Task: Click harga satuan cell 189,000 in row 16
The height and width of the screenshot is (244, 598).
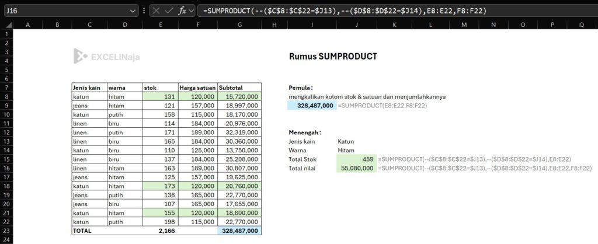Action: (x=197, y=168)
